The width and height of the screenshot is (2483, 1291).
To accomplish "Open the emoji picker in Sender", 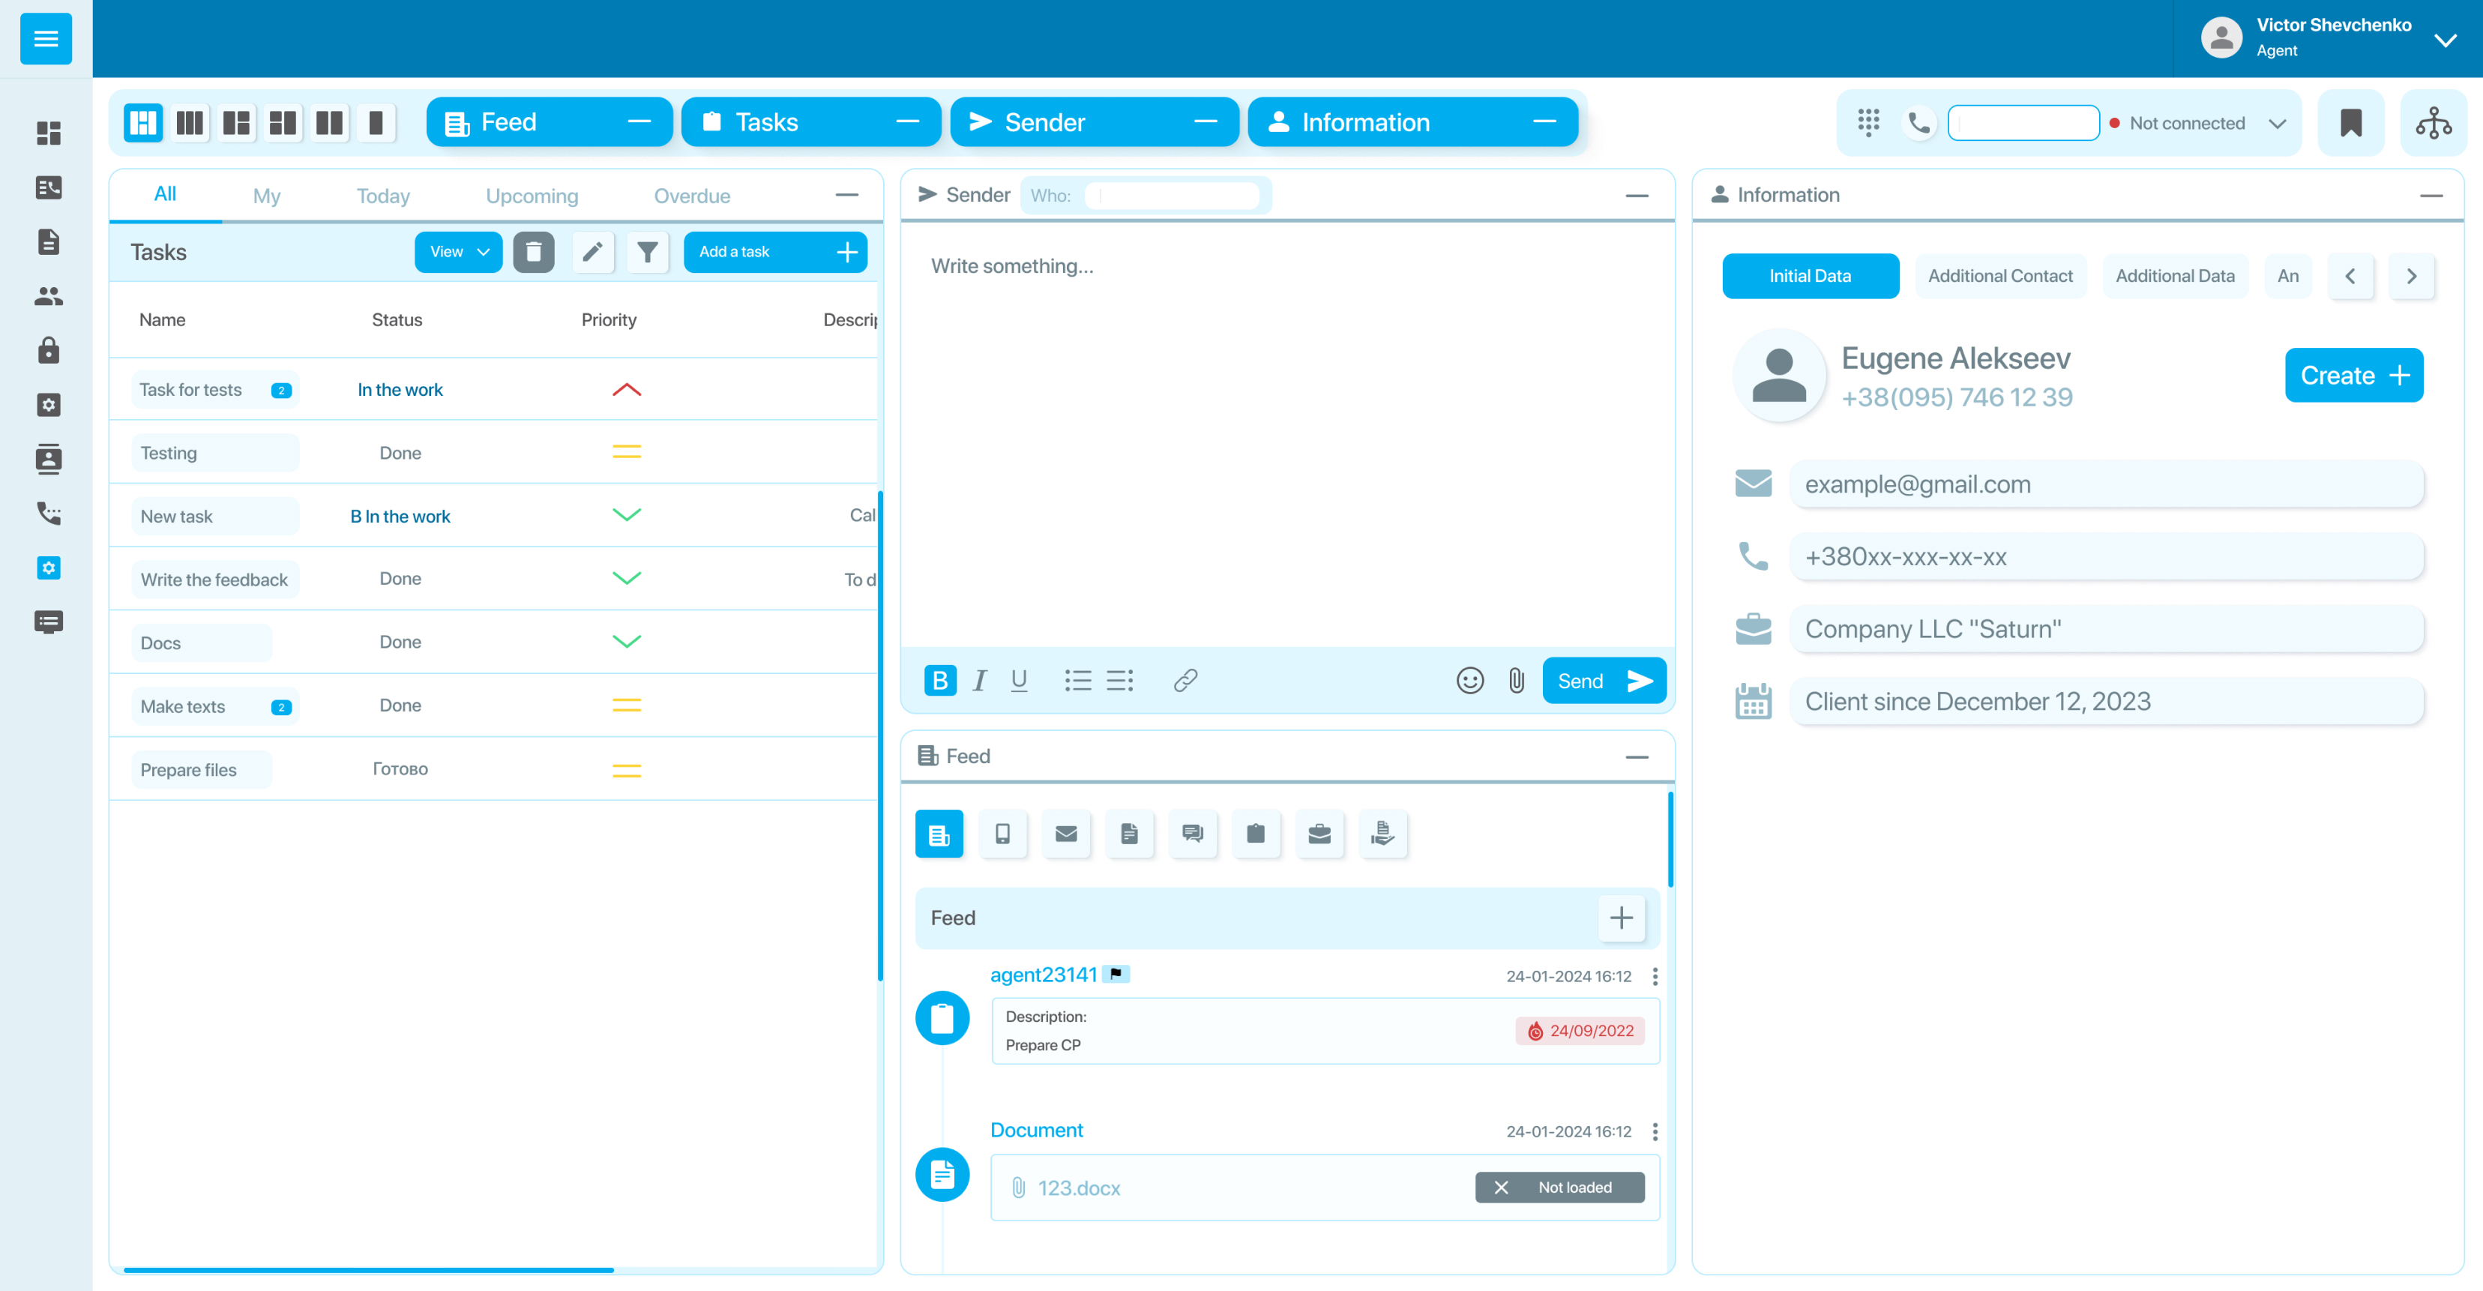I will 1469,681.
